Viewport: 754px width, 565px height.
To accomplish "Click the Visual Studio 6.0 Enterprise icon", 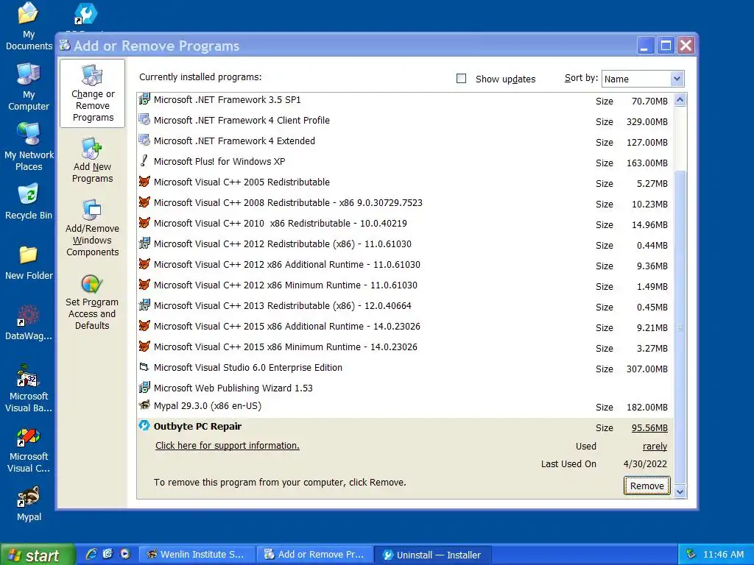I will pyautogui.click(x=144, y=368).
